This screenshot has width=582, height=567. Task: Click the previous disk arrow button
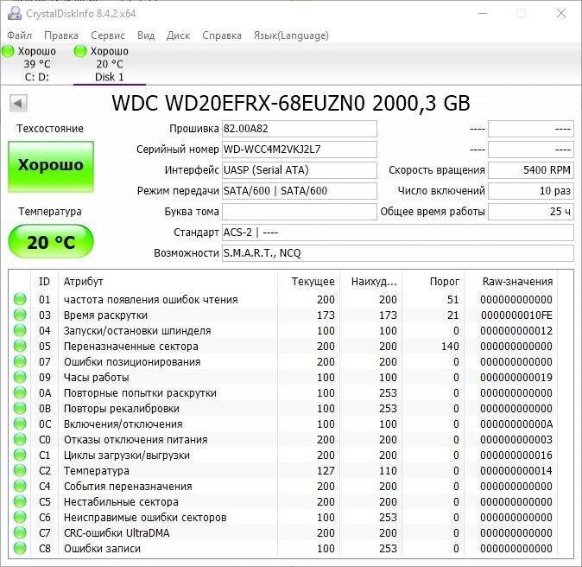[18, 104]
